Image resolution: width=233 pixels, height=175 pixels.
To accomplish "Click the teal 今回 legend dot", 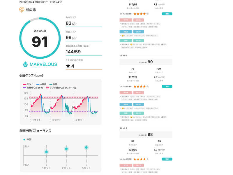I will [24, 139].
